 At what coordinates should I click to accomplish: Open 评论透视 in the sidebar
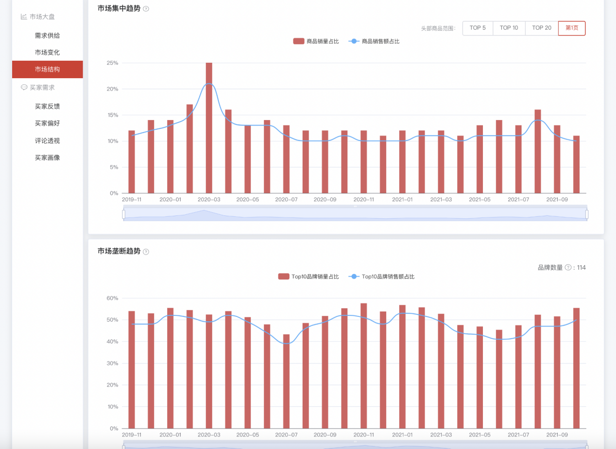[x=47, y=141]
